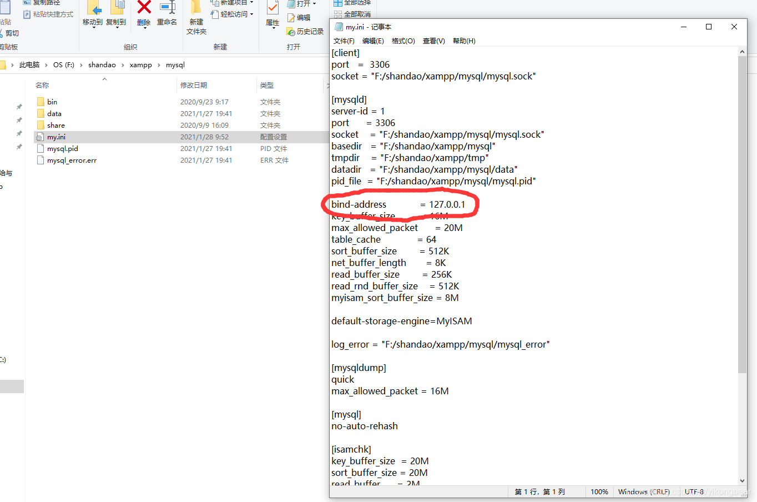Image resolution: width=757 pixels, height=502 pixels.
Task: Navigate to shandao in address bar
Action: pos(102,65)
